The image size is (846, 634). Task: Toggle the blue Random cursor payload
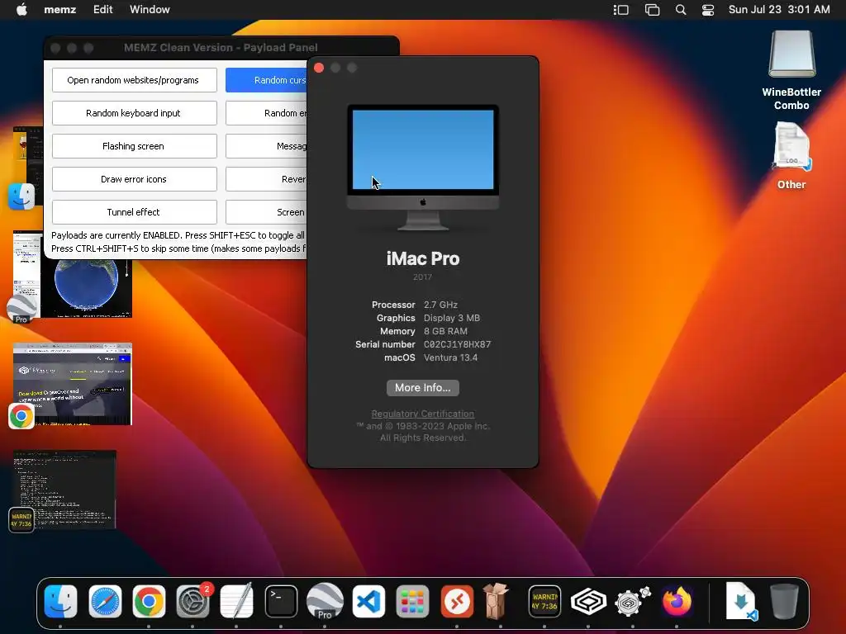[x=267, y=80]
